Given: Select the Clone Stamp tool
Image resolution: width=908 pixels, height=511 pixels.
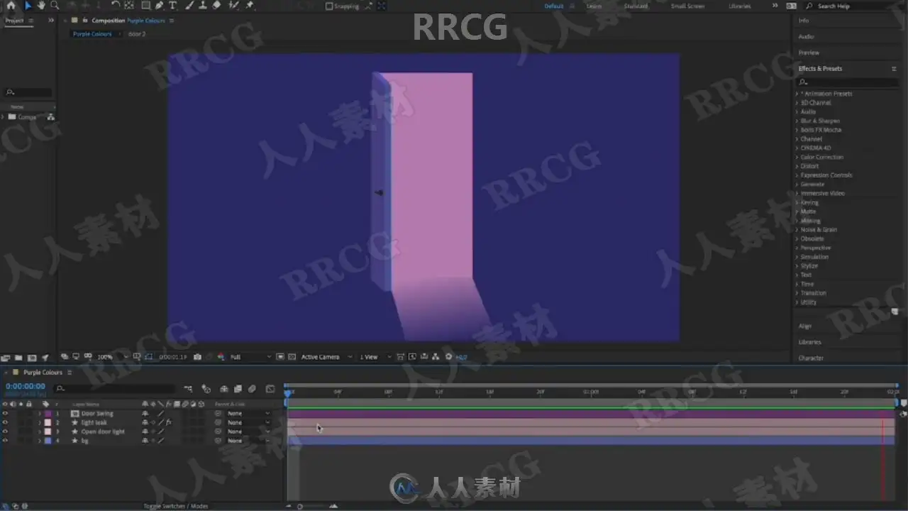Looking at the screenshot, I should [x=203, y=6].
